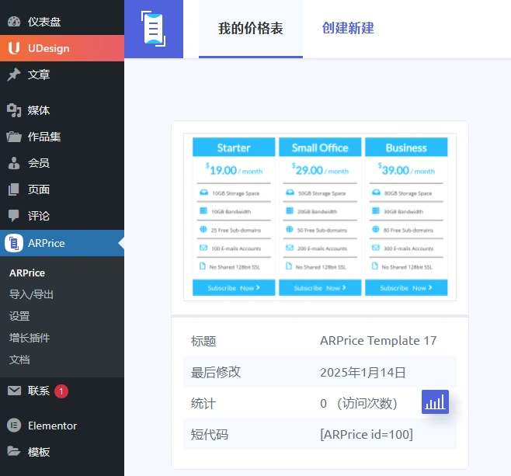Click the folder icon beside 作品集
Viewport: 511px width, 476px height.
click(14, 137)
